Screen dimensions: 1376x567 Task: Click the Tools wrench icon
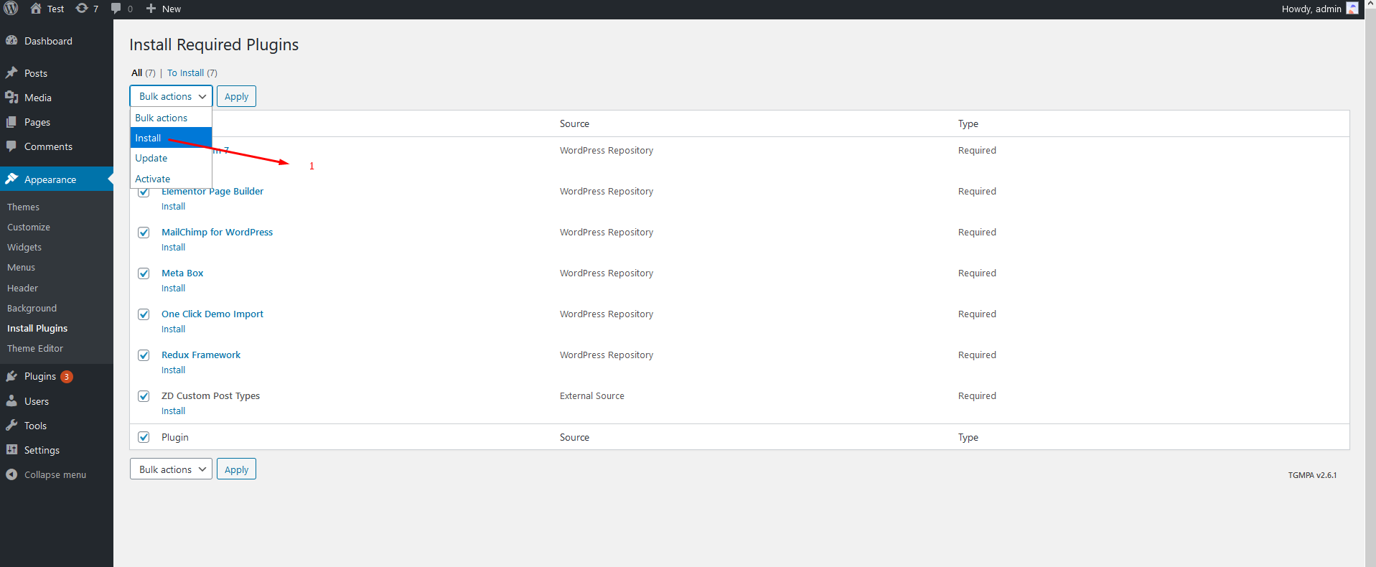(11, 426)
